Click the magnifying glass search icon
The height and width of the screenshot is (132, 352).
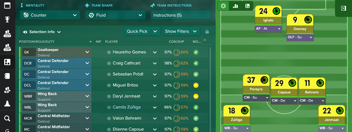click(x=7, y=118)
